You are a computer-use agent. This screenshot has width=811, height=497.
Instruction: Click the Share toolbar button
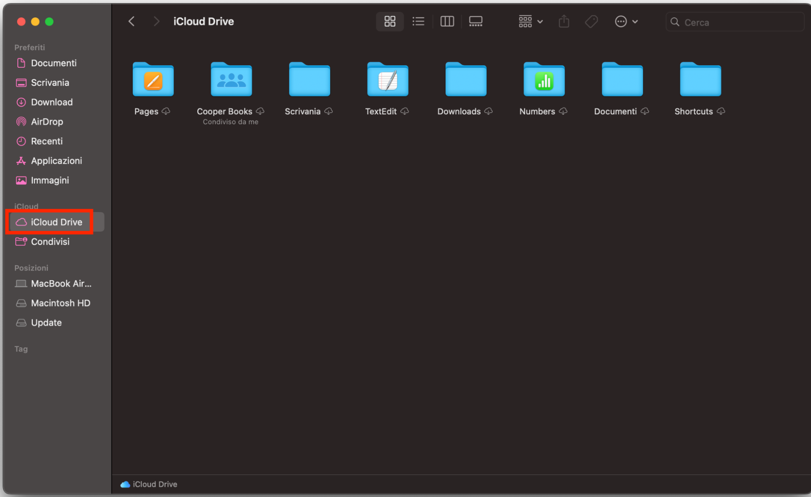coord(564,21)
